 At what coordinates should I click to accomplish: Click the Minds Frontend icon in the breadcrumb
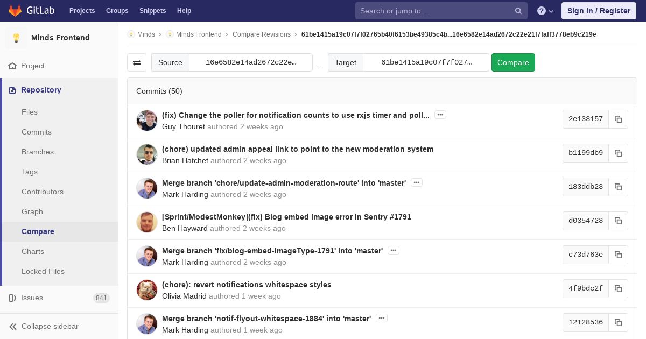[x=170, y=34]
